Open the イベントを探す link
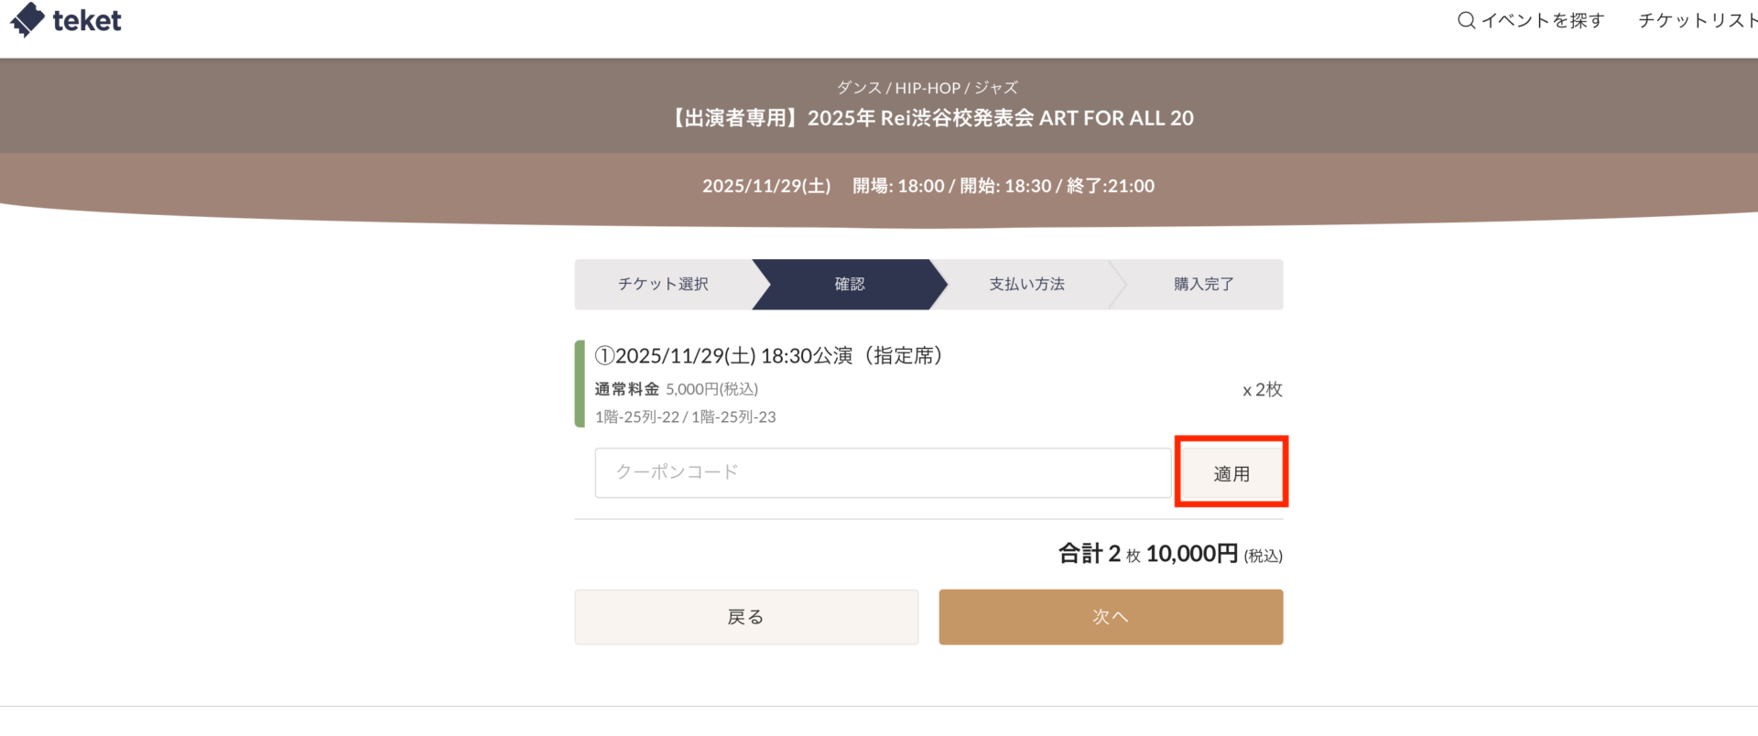Image resolution: width=1758 pixels, height=736 pixels. click(1543, 20)
